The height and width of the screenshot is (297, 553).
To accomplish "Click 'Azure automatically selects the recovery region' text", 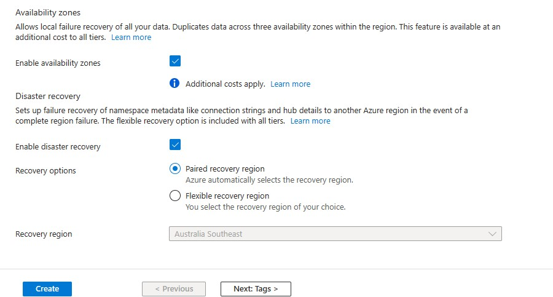I will coord(269,180).
